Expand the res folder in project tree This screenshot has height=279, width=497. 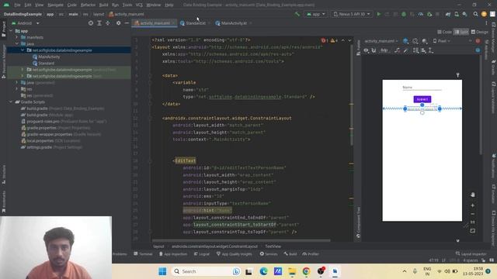pyautogui.click(x=17, y=89)
